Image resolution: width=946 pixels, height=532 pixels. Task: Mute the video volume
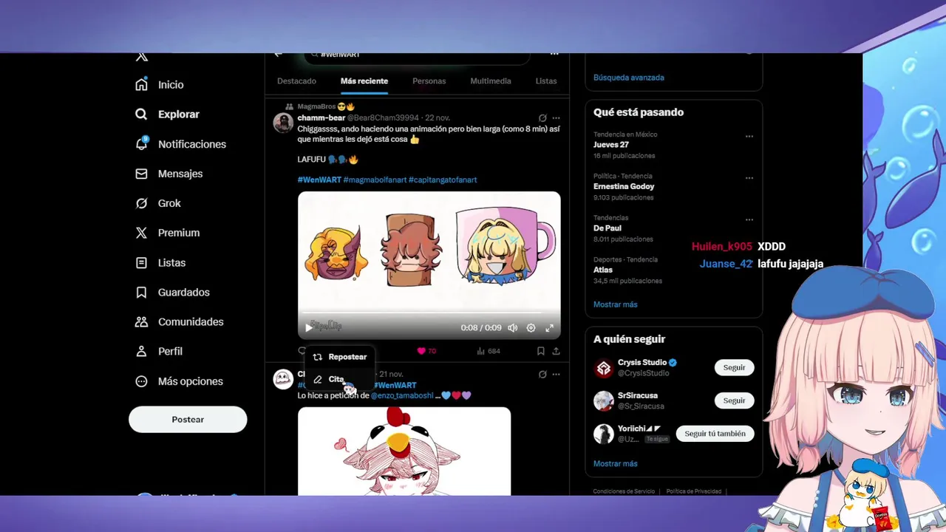pyautogui.click(x=513, y=328)
